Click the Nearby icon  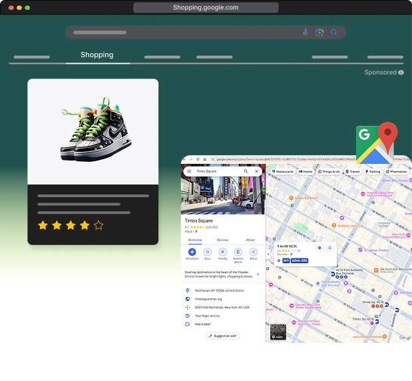(x=222, y=252)
